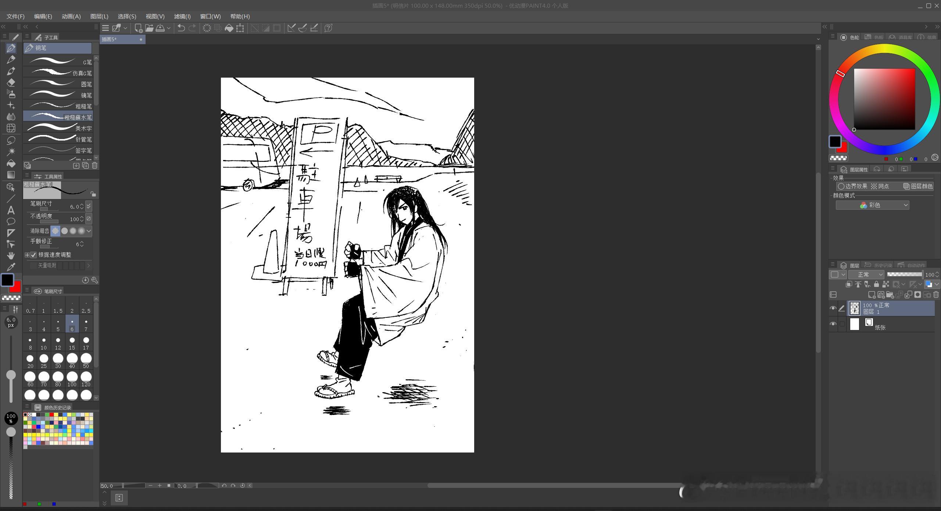The height and width of the screenshot is (511, 941).
Task: Open the 彩色 color mode dropdown
Action: pyautogui.click(x=872, y=205)
